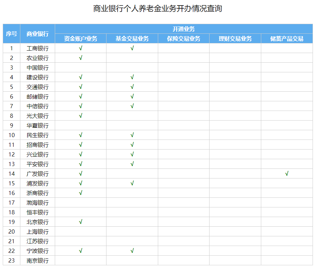315x267 pixels.
Task: Select 浙商银行's 资金账户业务 check mark
Action: 81,193
